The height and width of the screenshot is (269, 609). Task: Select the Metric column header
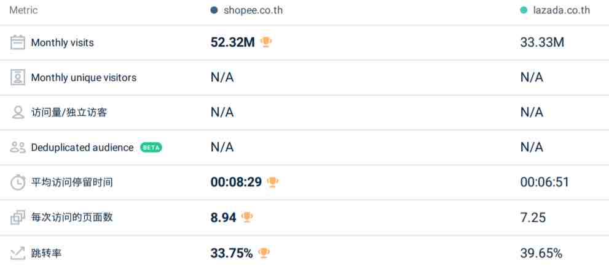[24, 10]
